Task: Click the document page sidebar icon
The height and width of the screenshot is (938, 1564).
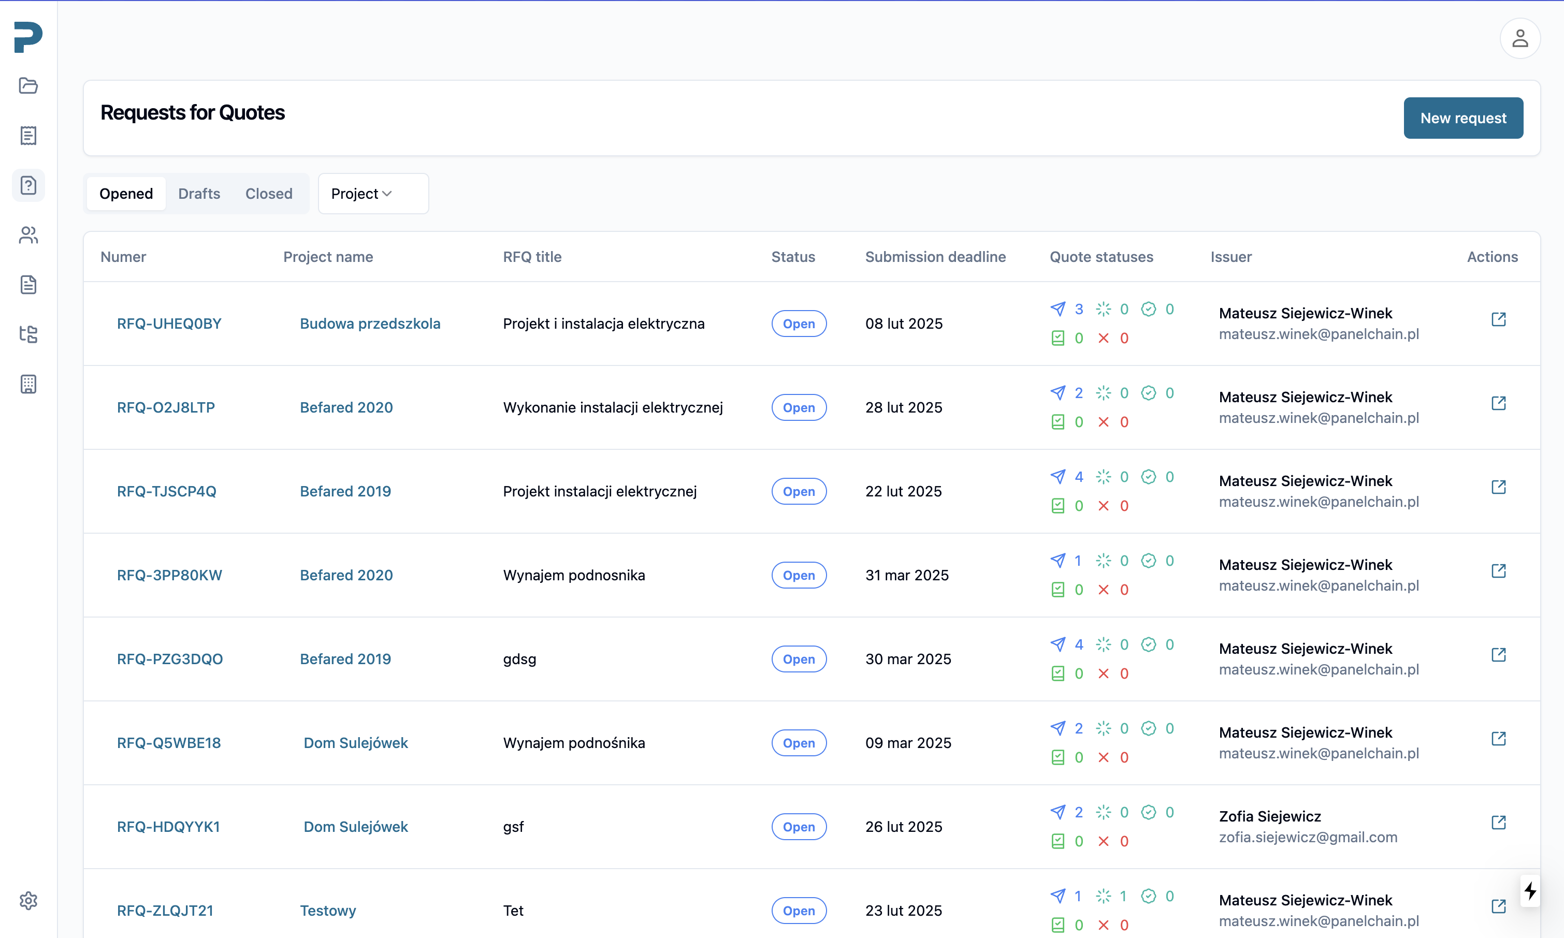Action: tap(28, 284)
